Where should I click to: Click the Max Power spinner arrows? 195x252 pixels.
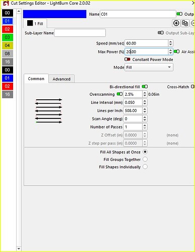[170, 51]
